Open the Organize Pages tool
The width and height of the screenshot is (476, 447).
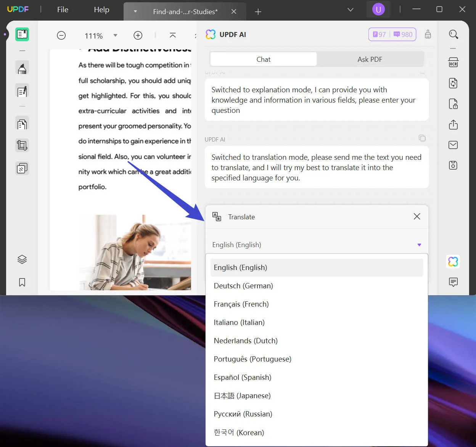[22, 124]
